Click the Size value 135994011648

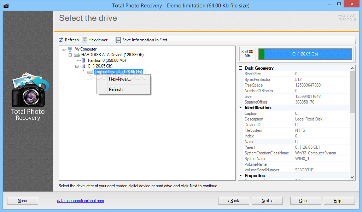tap(308, 96)
